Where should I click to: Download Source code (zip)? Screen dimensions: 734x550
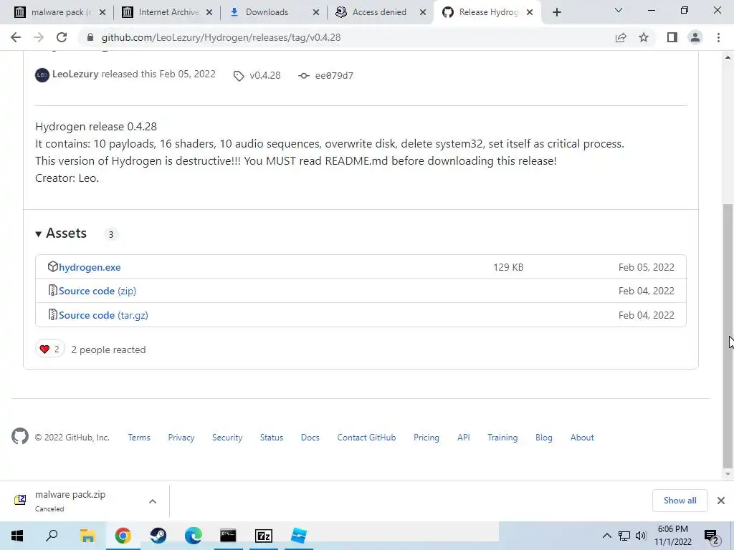pos(97,291)
